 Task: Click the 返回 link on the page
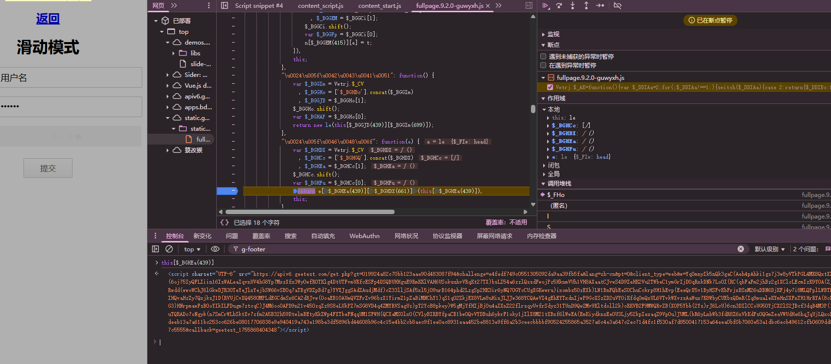coord(48,19)
